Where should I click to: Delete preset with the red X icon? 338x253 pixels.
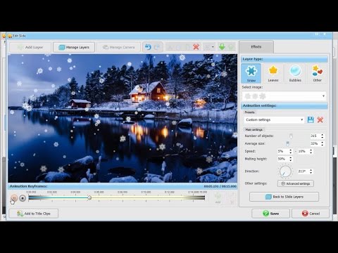point(320,120)
